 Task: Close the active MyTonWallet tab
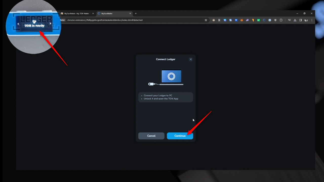click(130, 13)
